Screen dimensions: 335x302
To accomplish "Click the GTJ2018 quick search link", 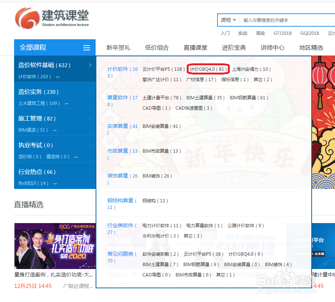I will [282, 33].
